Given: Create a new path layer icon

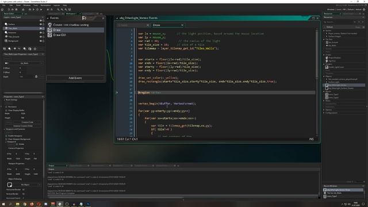Looking at the screenshot, I should click(20, 48).
